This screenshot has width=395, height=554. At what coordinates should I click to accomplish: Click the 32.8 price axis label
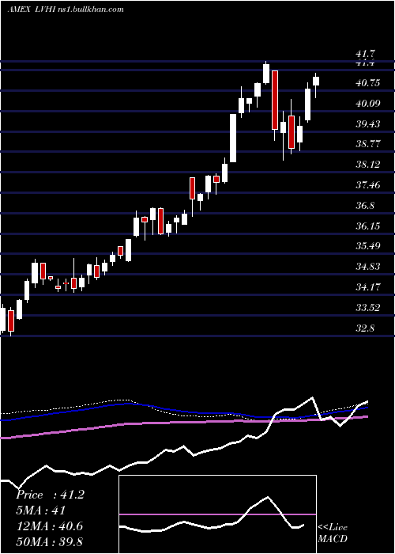[x=365, y=328]
